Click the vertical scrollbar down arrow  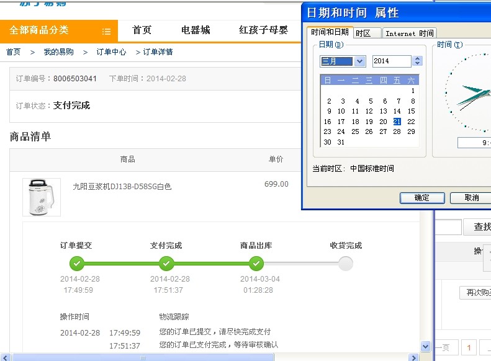coord(425,346)
